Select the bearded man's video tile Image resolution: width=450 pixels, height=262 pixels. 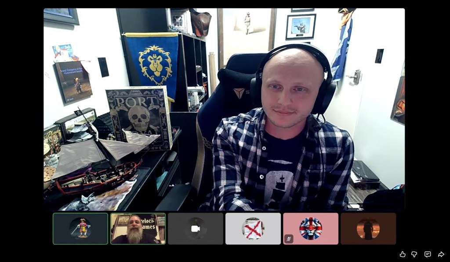(x=138, y=228)
